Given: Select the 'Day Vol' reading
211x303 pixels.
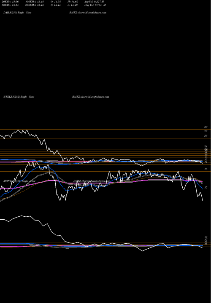Looking at the screenshot, I should click(x=95, y=5).
